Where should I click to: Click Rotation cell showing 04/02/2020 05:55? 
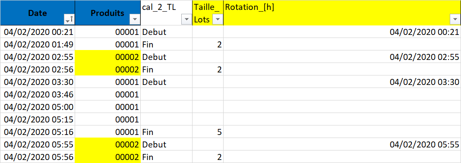click(x=342, y=144)
